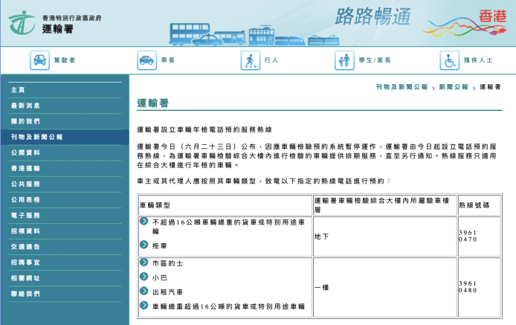Select 最新消息 from the sidebar menu
516x325 pixels.
[25, 106]
